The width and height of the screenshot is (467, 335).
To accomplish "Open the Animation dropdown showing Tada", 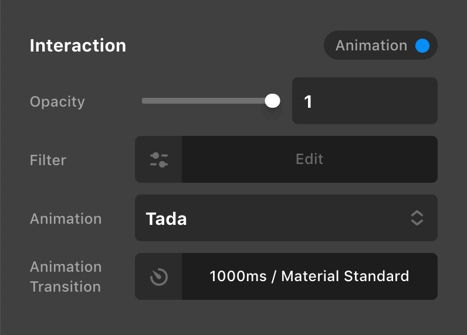I will 286,218.
